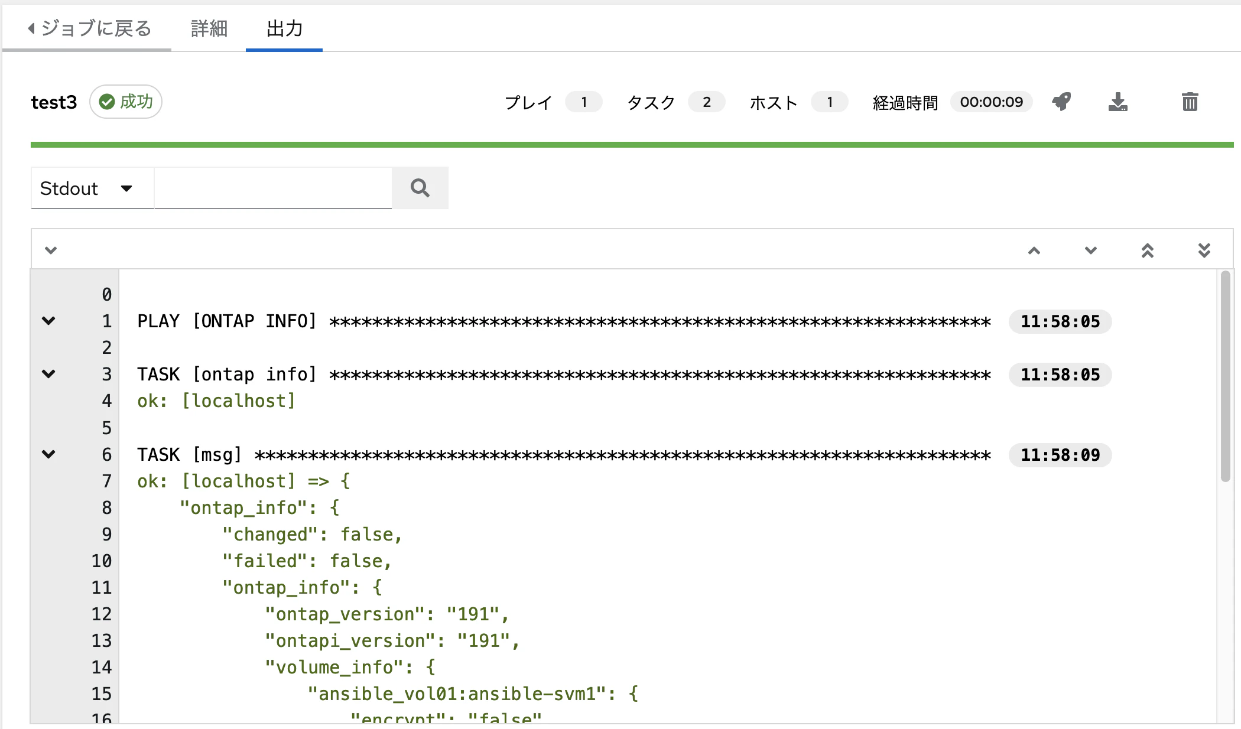The height and width of the screenshot is (729, 1241).
Task: Collapse the PLAY [ONTAP INFO] section
Action: (x=49, y=321)
